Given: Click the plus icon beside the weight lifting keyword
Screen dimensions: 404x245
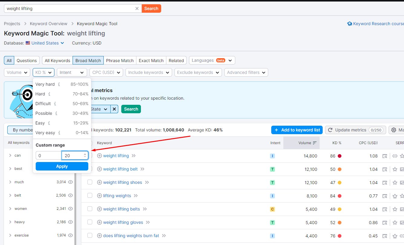Looking at the screenshot, I should pos(99,156).
